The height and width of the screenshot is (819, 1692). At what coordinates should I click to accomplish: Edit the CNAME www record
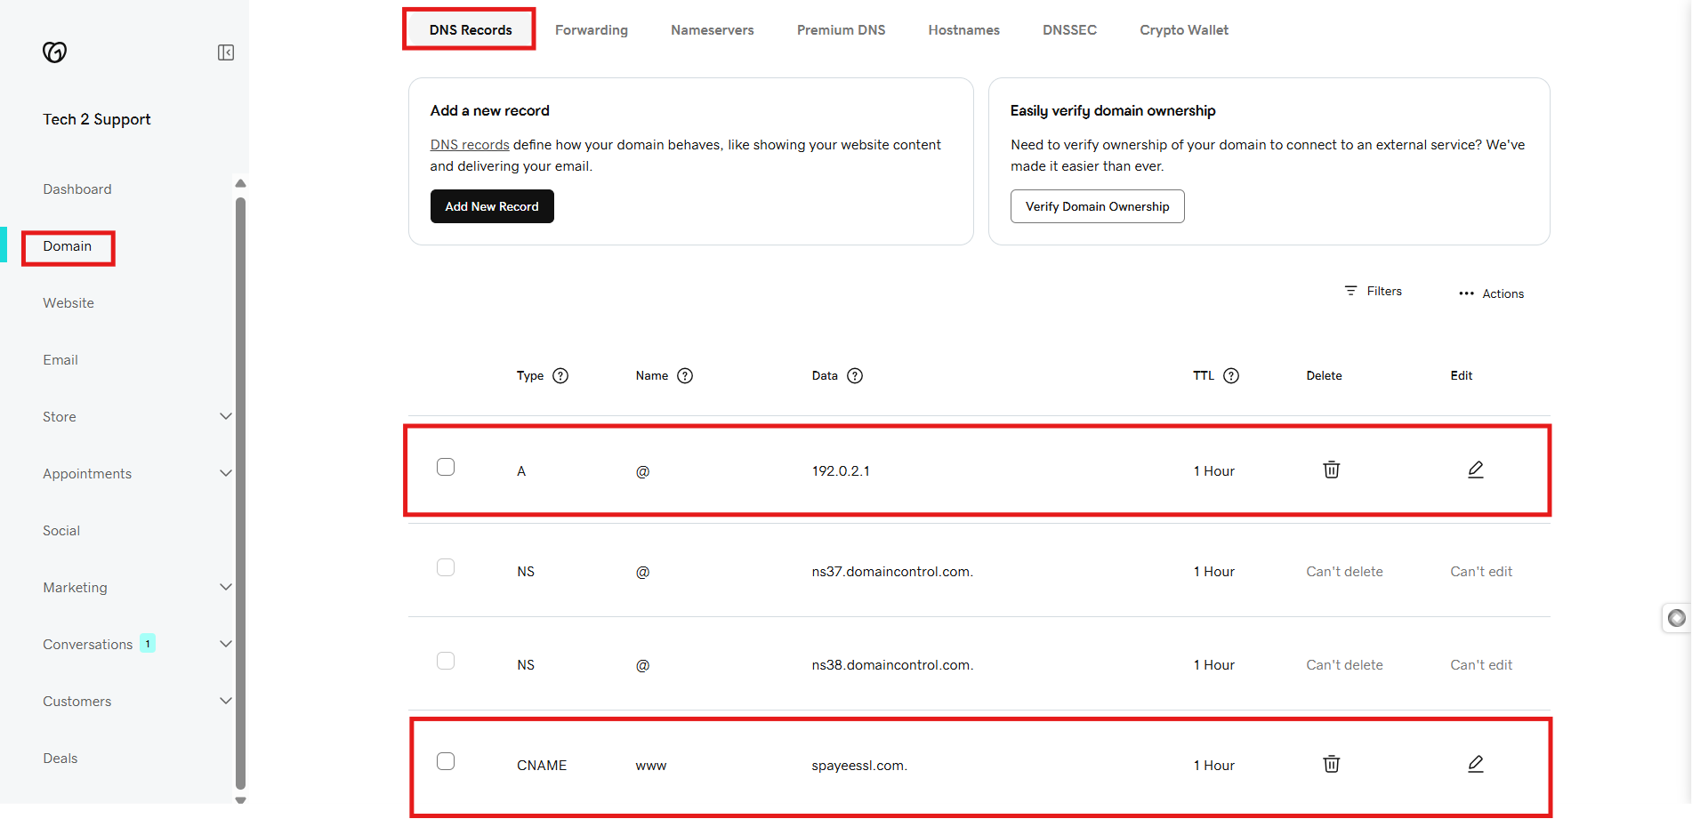coord(1475,764)
